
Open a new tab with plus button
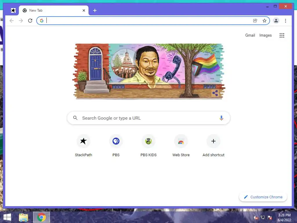[95, 10]
